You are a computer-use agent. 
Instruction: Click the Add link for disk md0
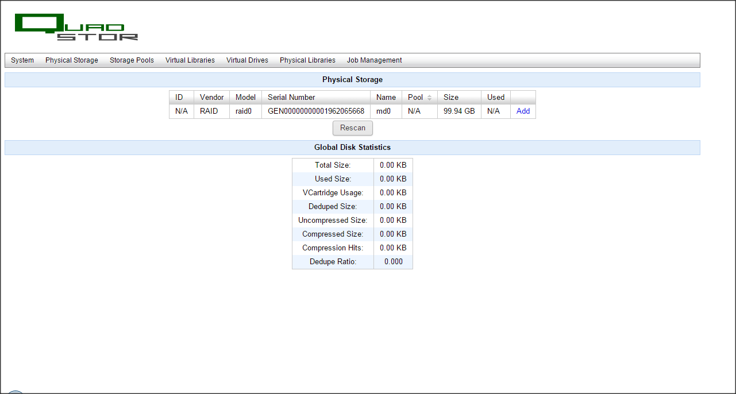523,111
